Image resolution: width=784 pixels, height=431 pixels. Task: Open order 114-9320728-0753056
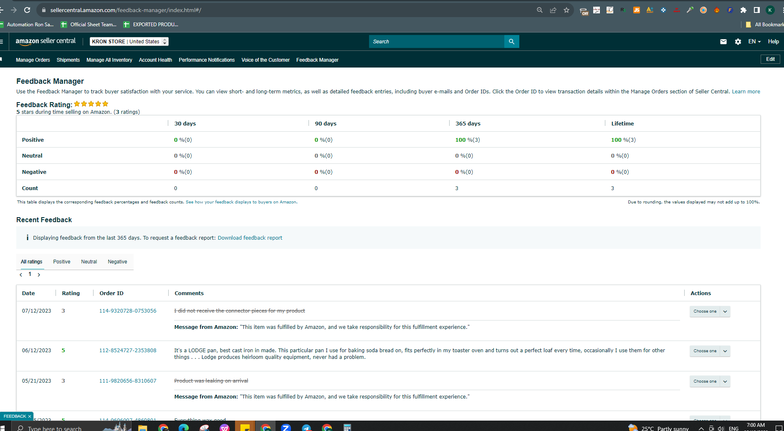[x=128, y=311]
